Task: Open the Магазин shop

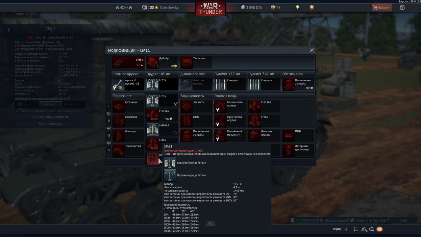Action: click(x=382, y=7)
